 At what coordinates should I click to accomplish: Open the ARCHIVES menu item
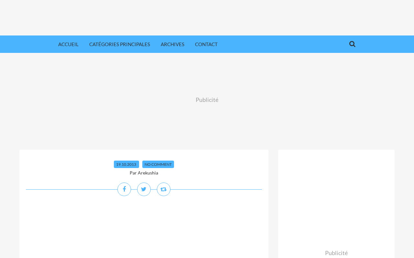point(172,44)
